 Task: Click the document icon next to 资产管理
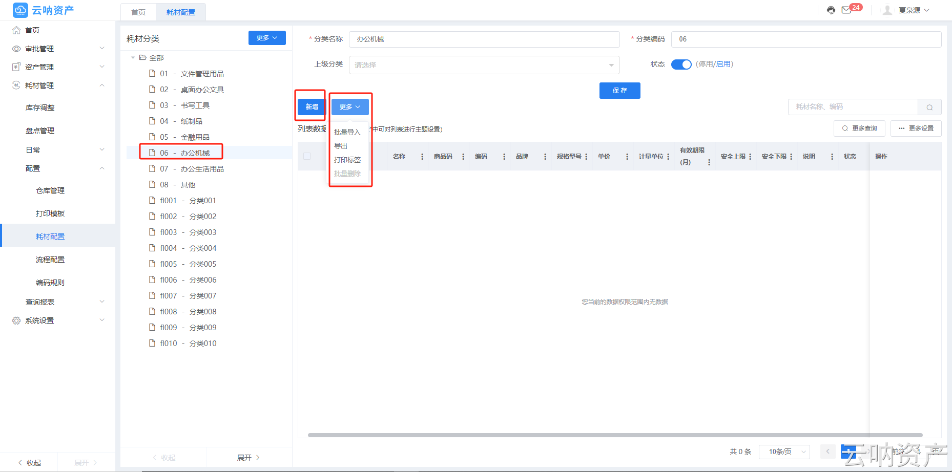[16, 67]
